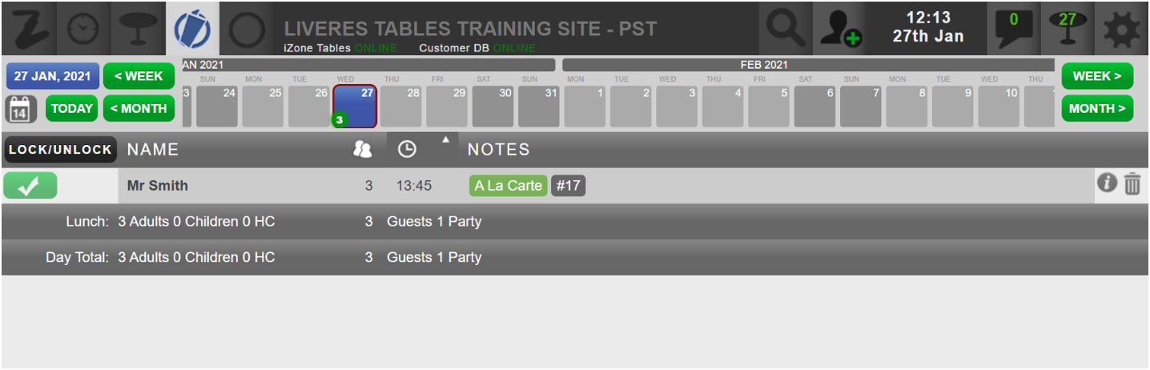Screen dimensions: 1150x370
Task: Open the clock view icon in header
Action: 83,29
